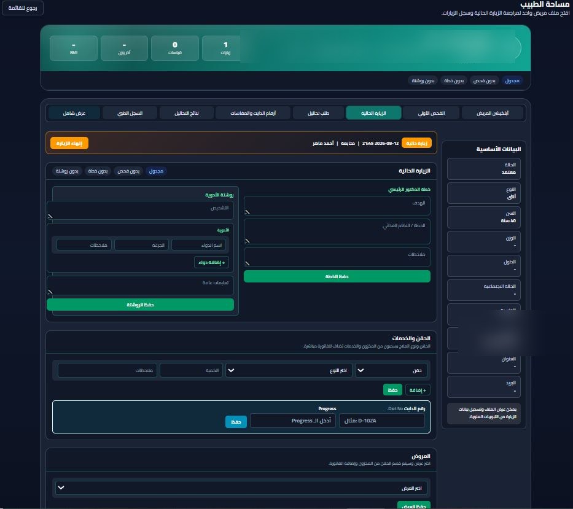Click the رجوع للقائمة back button
573x509 pixels.
point(23,8)
